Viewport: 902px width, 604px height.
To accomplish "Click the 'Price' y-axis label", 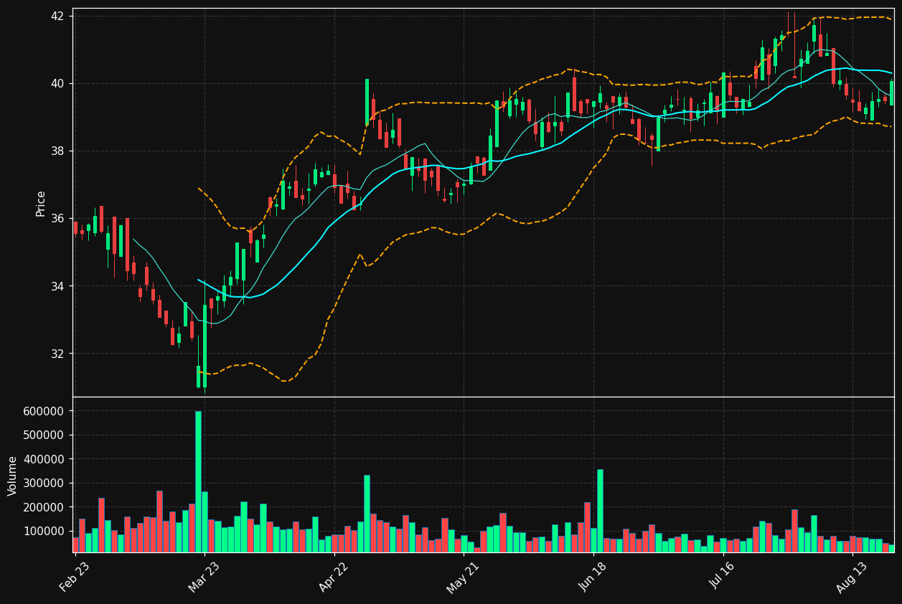I will 41,203.
